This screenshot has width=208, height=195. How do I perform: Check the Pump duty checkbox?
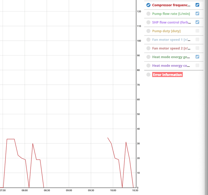[x=197, y=31]
